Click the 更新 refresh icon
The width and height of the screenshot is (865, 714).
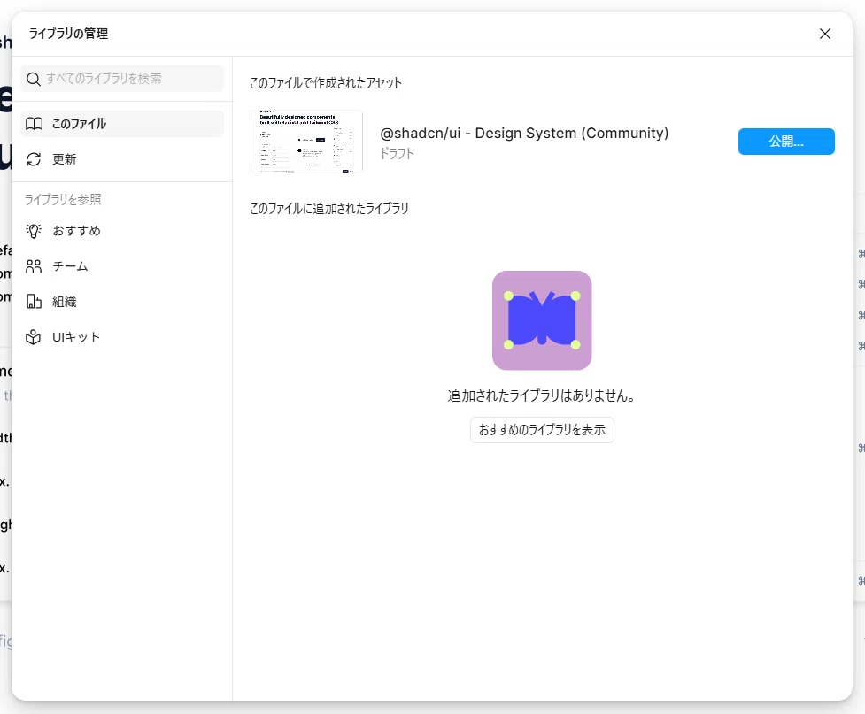pyautogui.click(x=34, y=159)
